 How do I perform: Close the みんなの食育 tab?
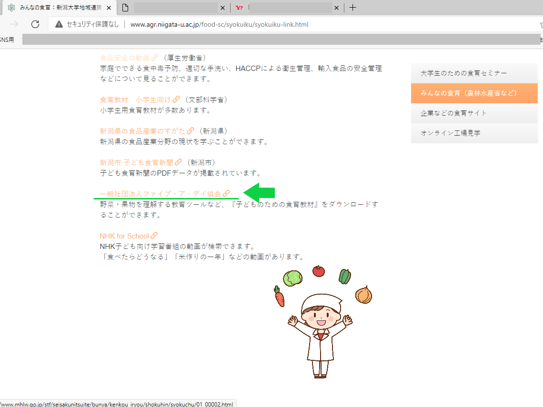109,8
